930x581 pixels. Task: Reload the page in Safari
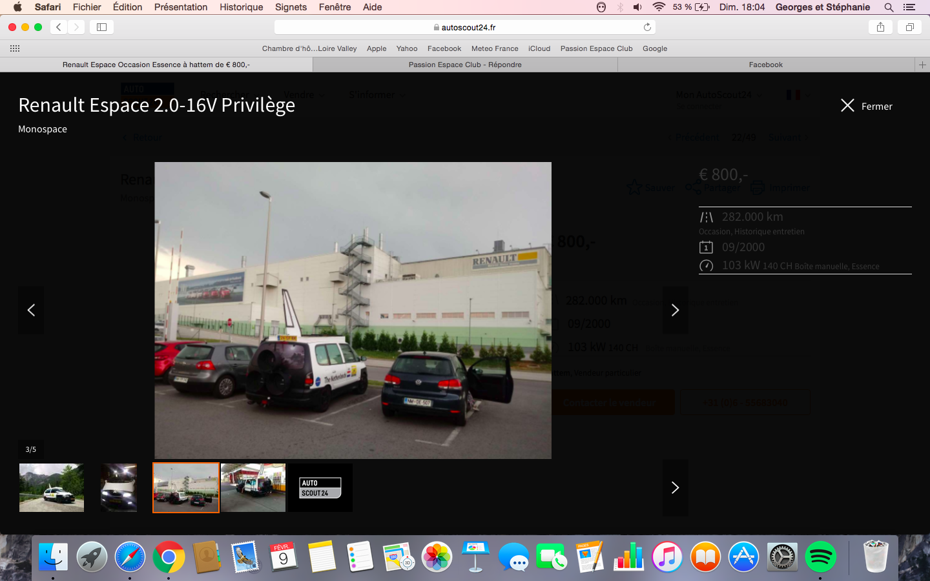[x=647, y=27]
